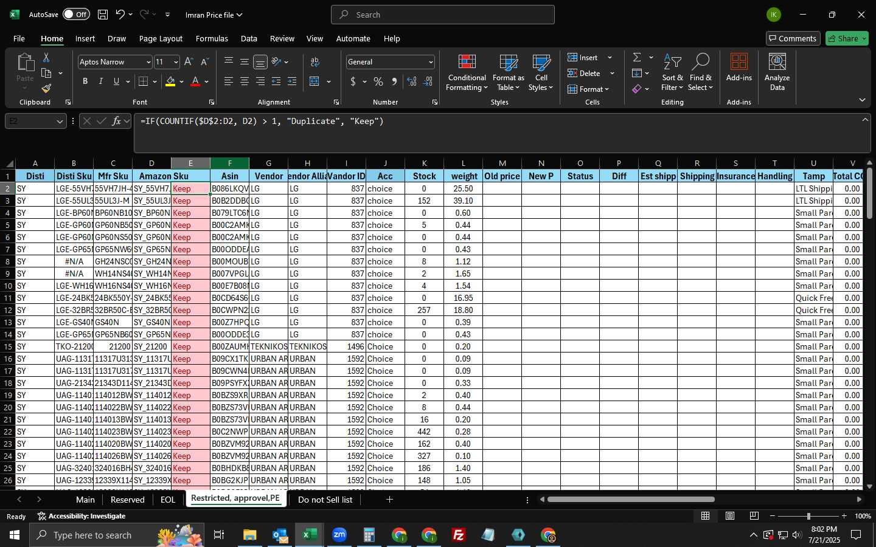
Task: Toggle Bottom Align vertical alignment
Action: pos(260,62)
